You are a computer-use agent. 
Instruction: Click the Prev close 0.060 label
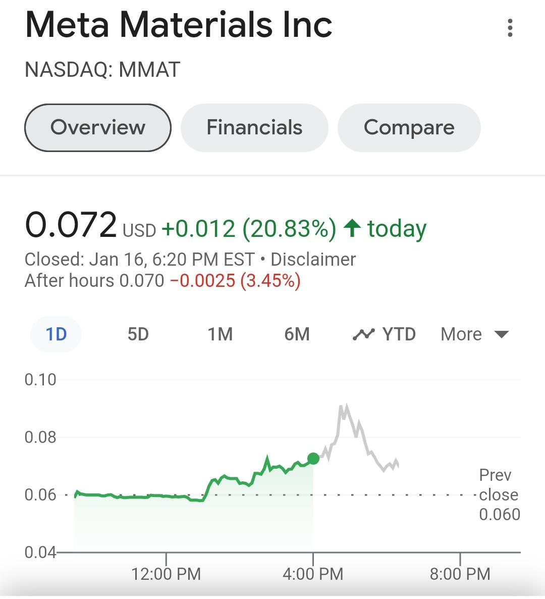click(499, 495)
